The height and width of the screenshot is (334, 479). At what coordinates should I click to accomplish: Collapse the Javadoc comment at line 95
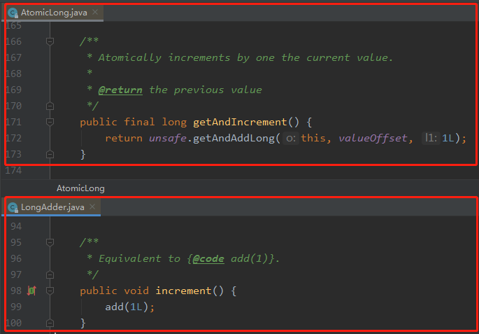50,242
